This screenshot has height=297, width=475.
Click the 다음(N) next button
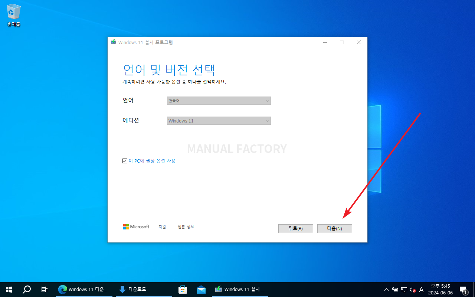pyautogui.click(x=335, y=229)
